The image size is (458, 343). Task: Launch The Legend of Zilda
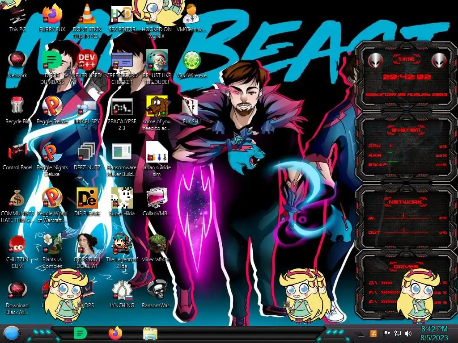(122, 251)
